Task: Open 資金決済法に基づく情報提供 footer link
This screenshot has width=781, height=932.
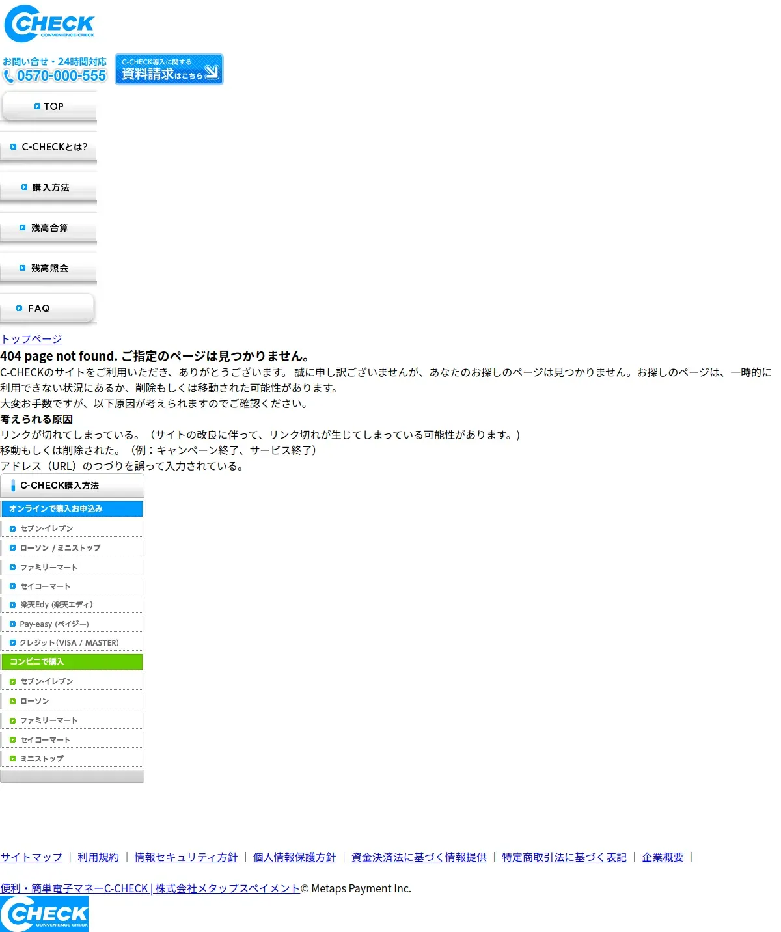Action: tap(419, 857)
